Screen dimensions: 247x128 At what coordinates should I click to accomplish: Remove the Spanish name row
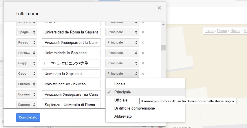pos(143,32)
